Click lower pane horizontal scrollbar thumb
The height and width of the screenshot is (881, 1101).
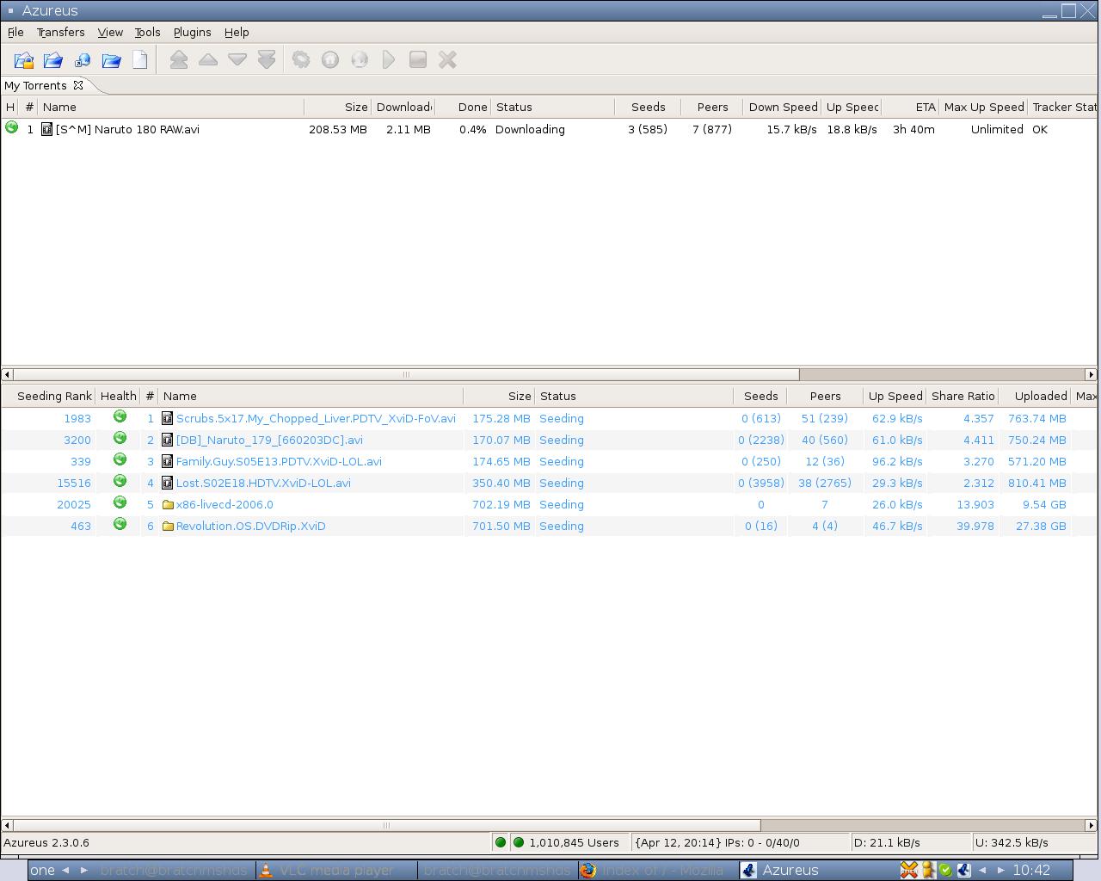[x=386, y=825]
